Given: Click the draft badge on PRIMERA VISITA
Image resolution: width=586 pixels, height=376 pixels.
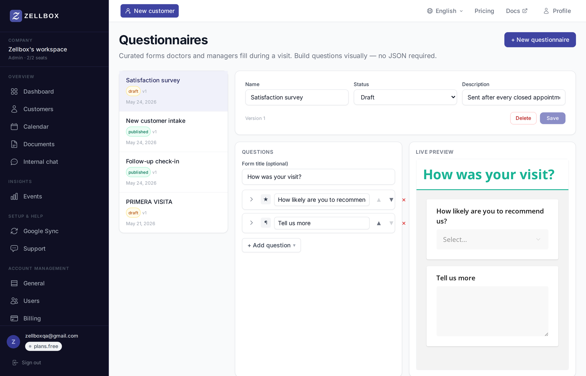Looking at the screenshot, I should pos(133,213).
